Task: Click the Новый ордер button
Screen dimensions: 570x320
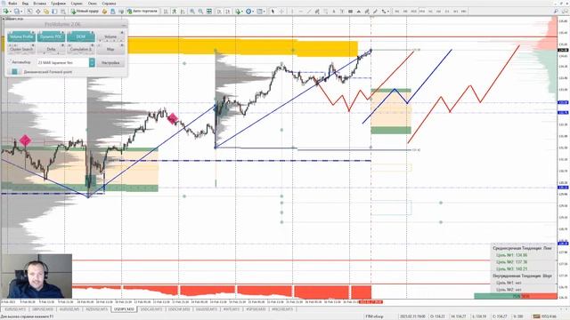Action: pos(85,12)
